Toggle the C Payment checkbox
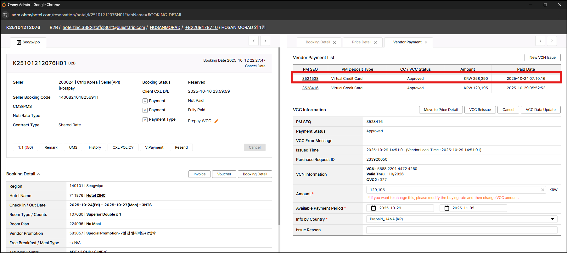 pos(145,101)
